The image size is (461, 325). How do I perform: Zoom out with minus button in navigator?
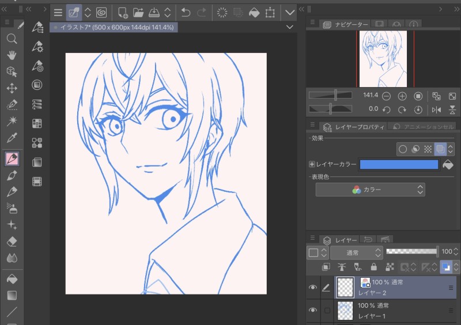(x=386, y=96)
